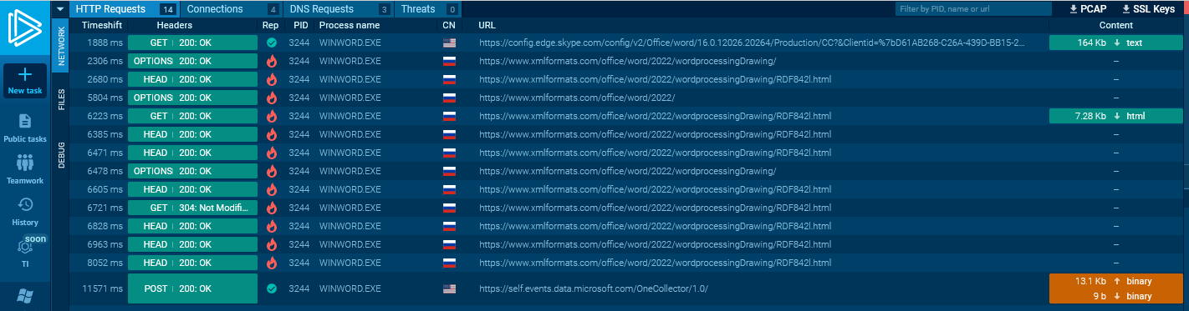Click config.edge.skype.com URL
The image size is (1189, 311).
click(x=752, y=43)
